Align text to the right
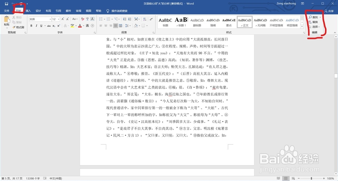The width and height of the screenshot is (338, 181). pyautogui.click(x=111, y=26)
